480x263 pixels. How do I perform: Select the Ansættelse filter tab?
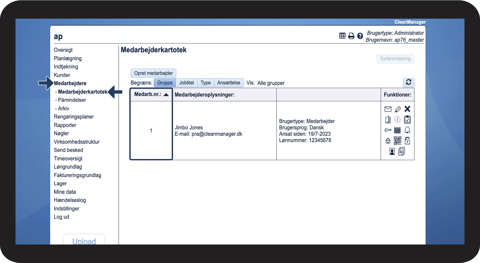point(229,83)
